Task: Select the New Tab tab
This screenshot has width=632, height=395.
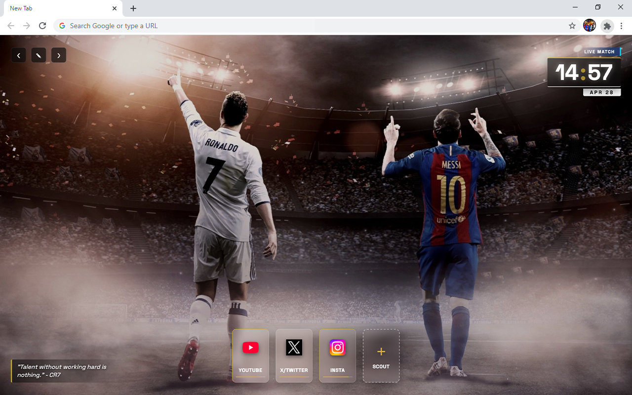Action: click(54, 8)
